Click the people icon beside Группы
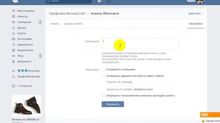220x123 pixels. coord(13,33)
